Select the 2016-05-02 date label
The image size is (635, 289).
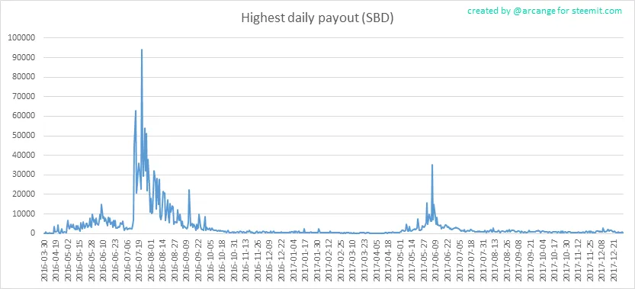[68, 260]
